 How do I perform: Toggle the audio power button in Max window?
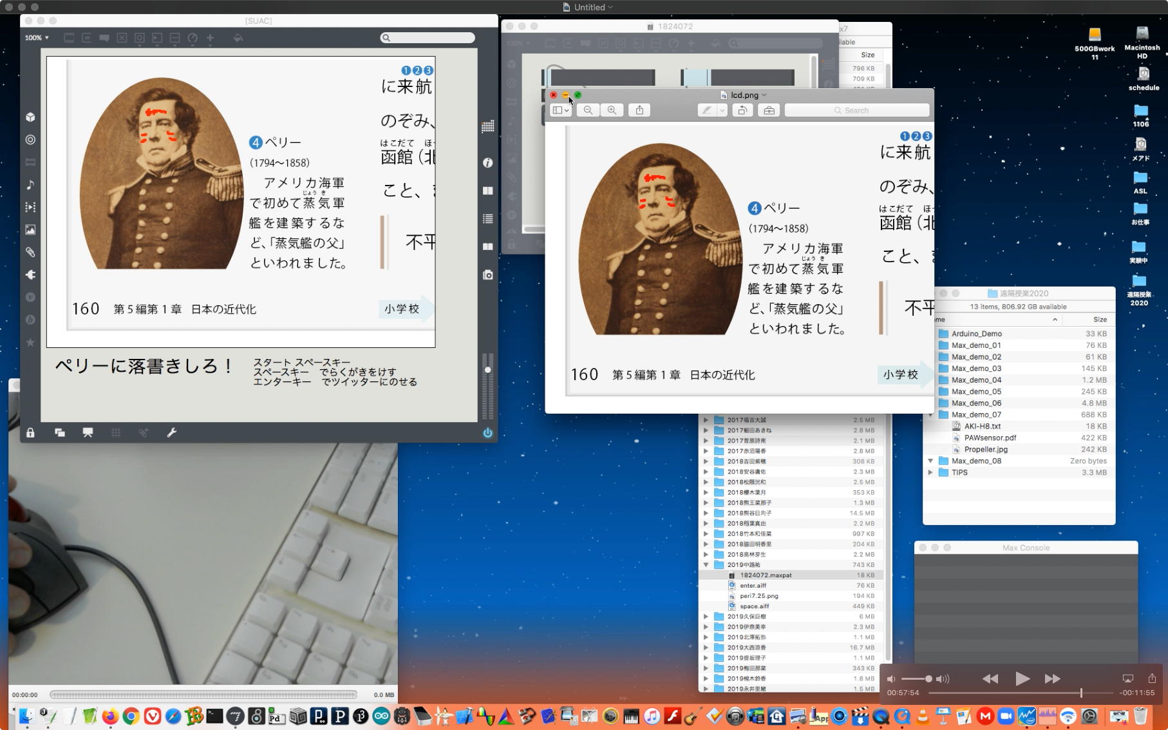click(x=488, y=433)
